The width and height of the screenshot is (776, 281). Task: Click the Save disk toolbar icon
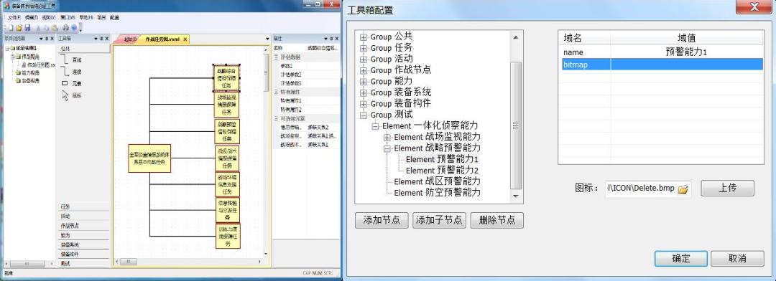click(x=27, y=28)
